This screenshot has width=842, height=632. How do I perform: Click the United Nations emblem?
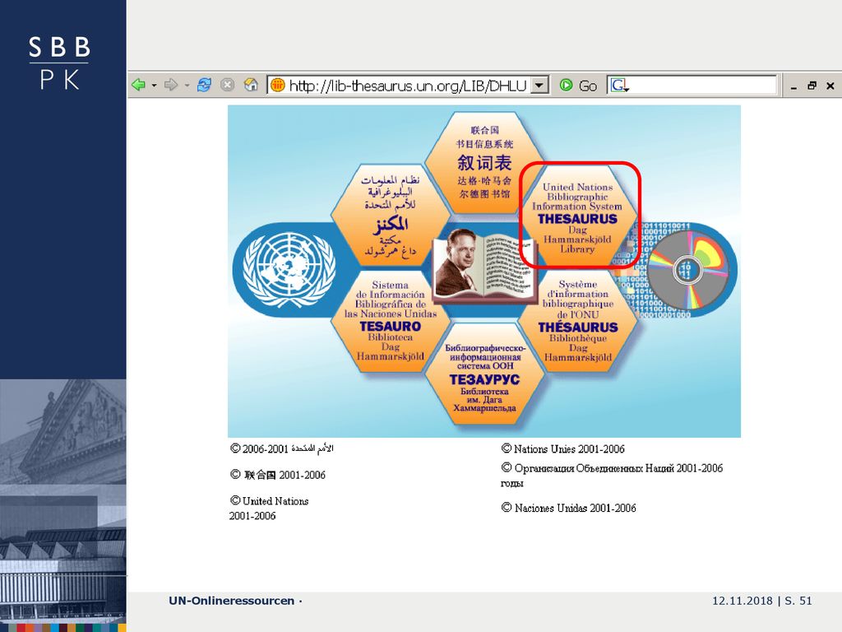289,269
